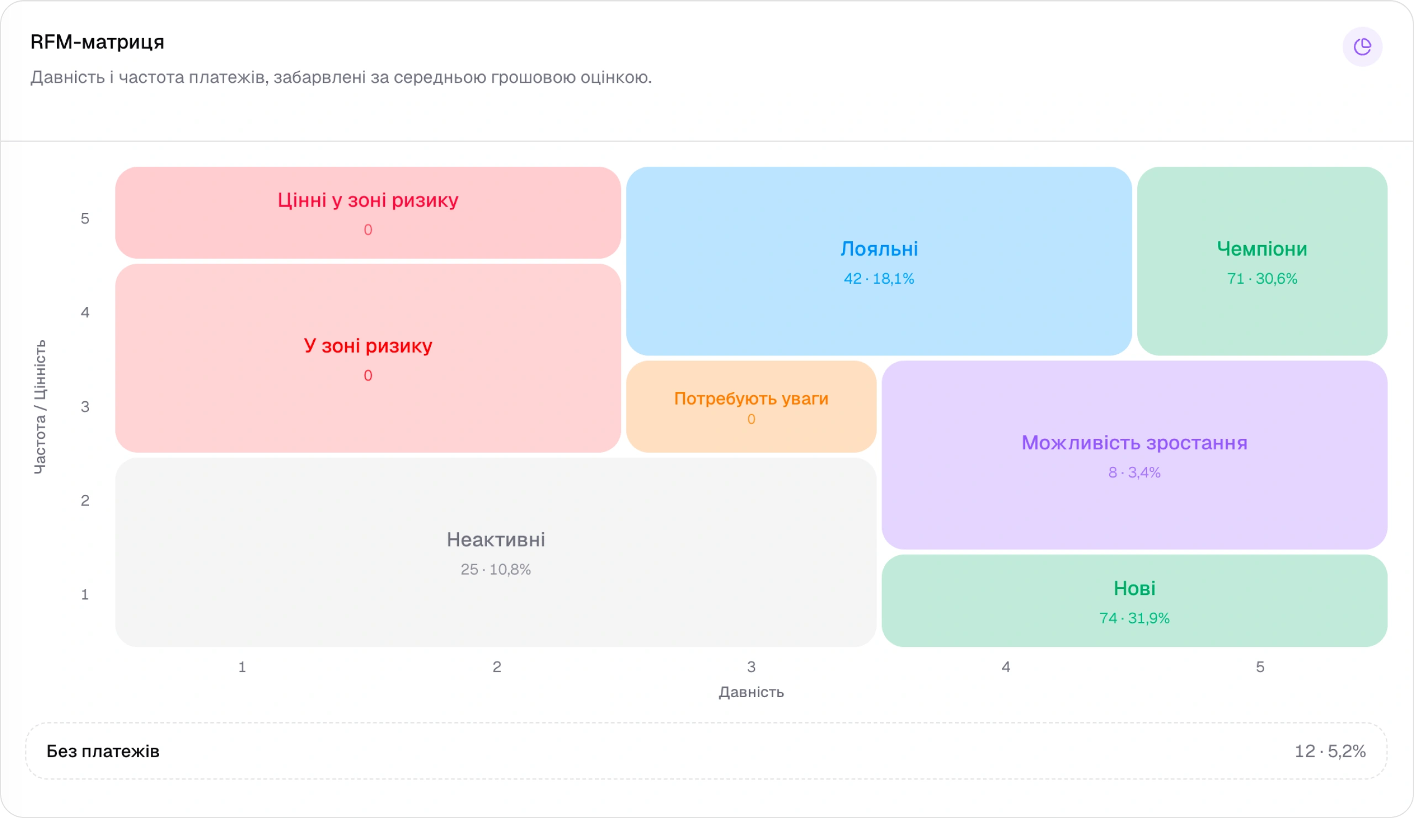Click the У зоні ризику segment
The width and height of the screenshot is (1414, 818).
point(368,358)
